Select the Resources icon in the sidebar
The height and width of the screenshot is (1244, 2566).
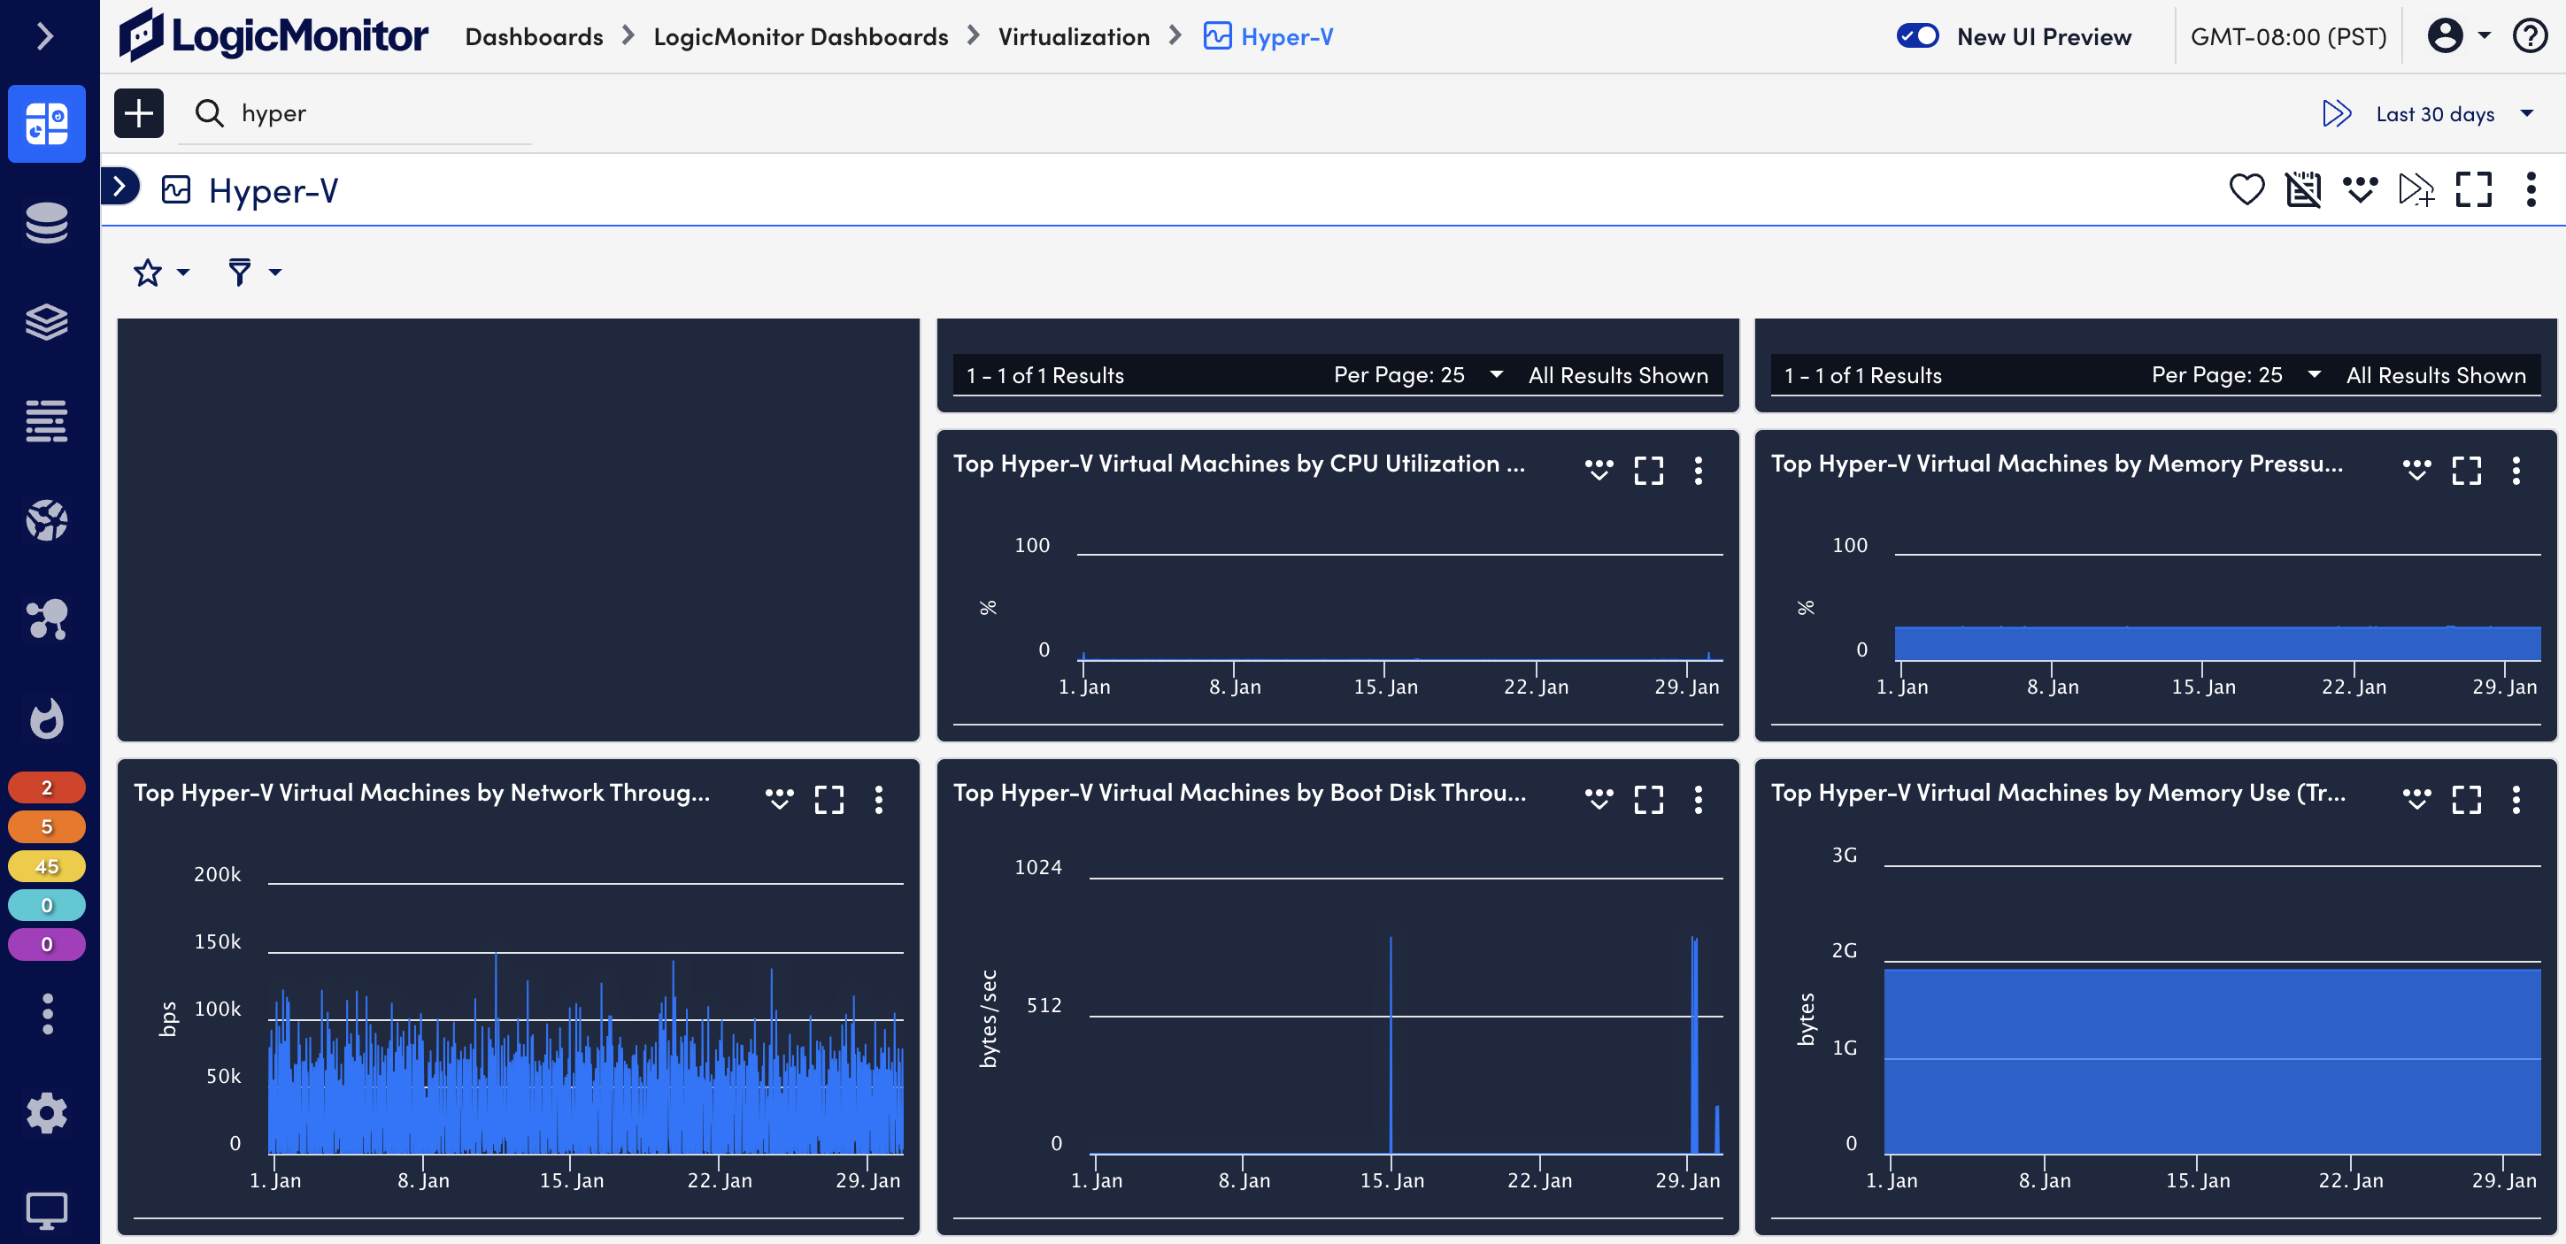pyautogui.click(x=47, y=223)
